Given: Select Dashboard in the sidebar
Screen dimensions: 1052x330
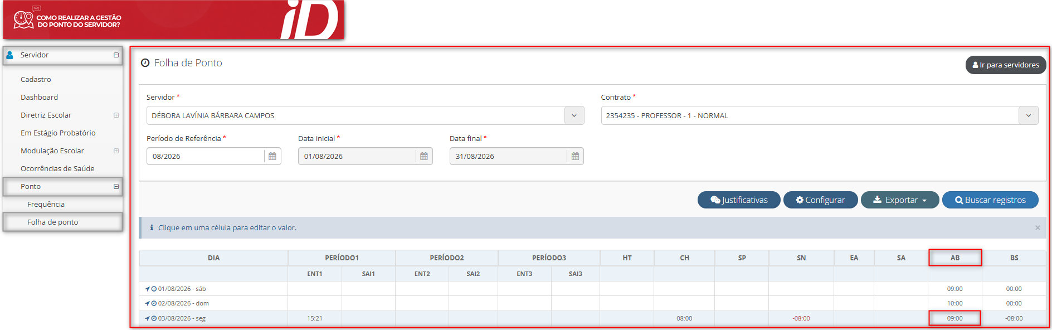Looking at the screenshot, I should coord(39,97).
